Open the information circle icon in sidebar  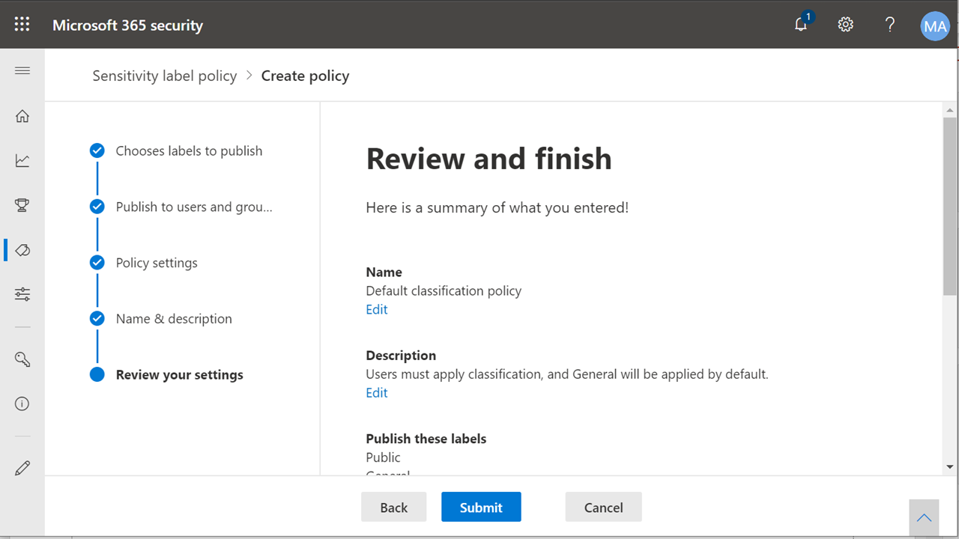(x=22, y=404)
